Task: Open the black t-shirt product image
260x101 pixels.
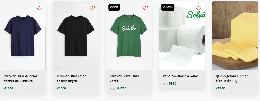Action: [76, 36]
